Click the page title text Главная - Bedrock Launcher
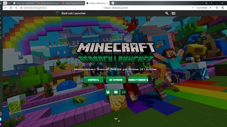227x127 pixels. pyautogui.click(x=116, y=8)
